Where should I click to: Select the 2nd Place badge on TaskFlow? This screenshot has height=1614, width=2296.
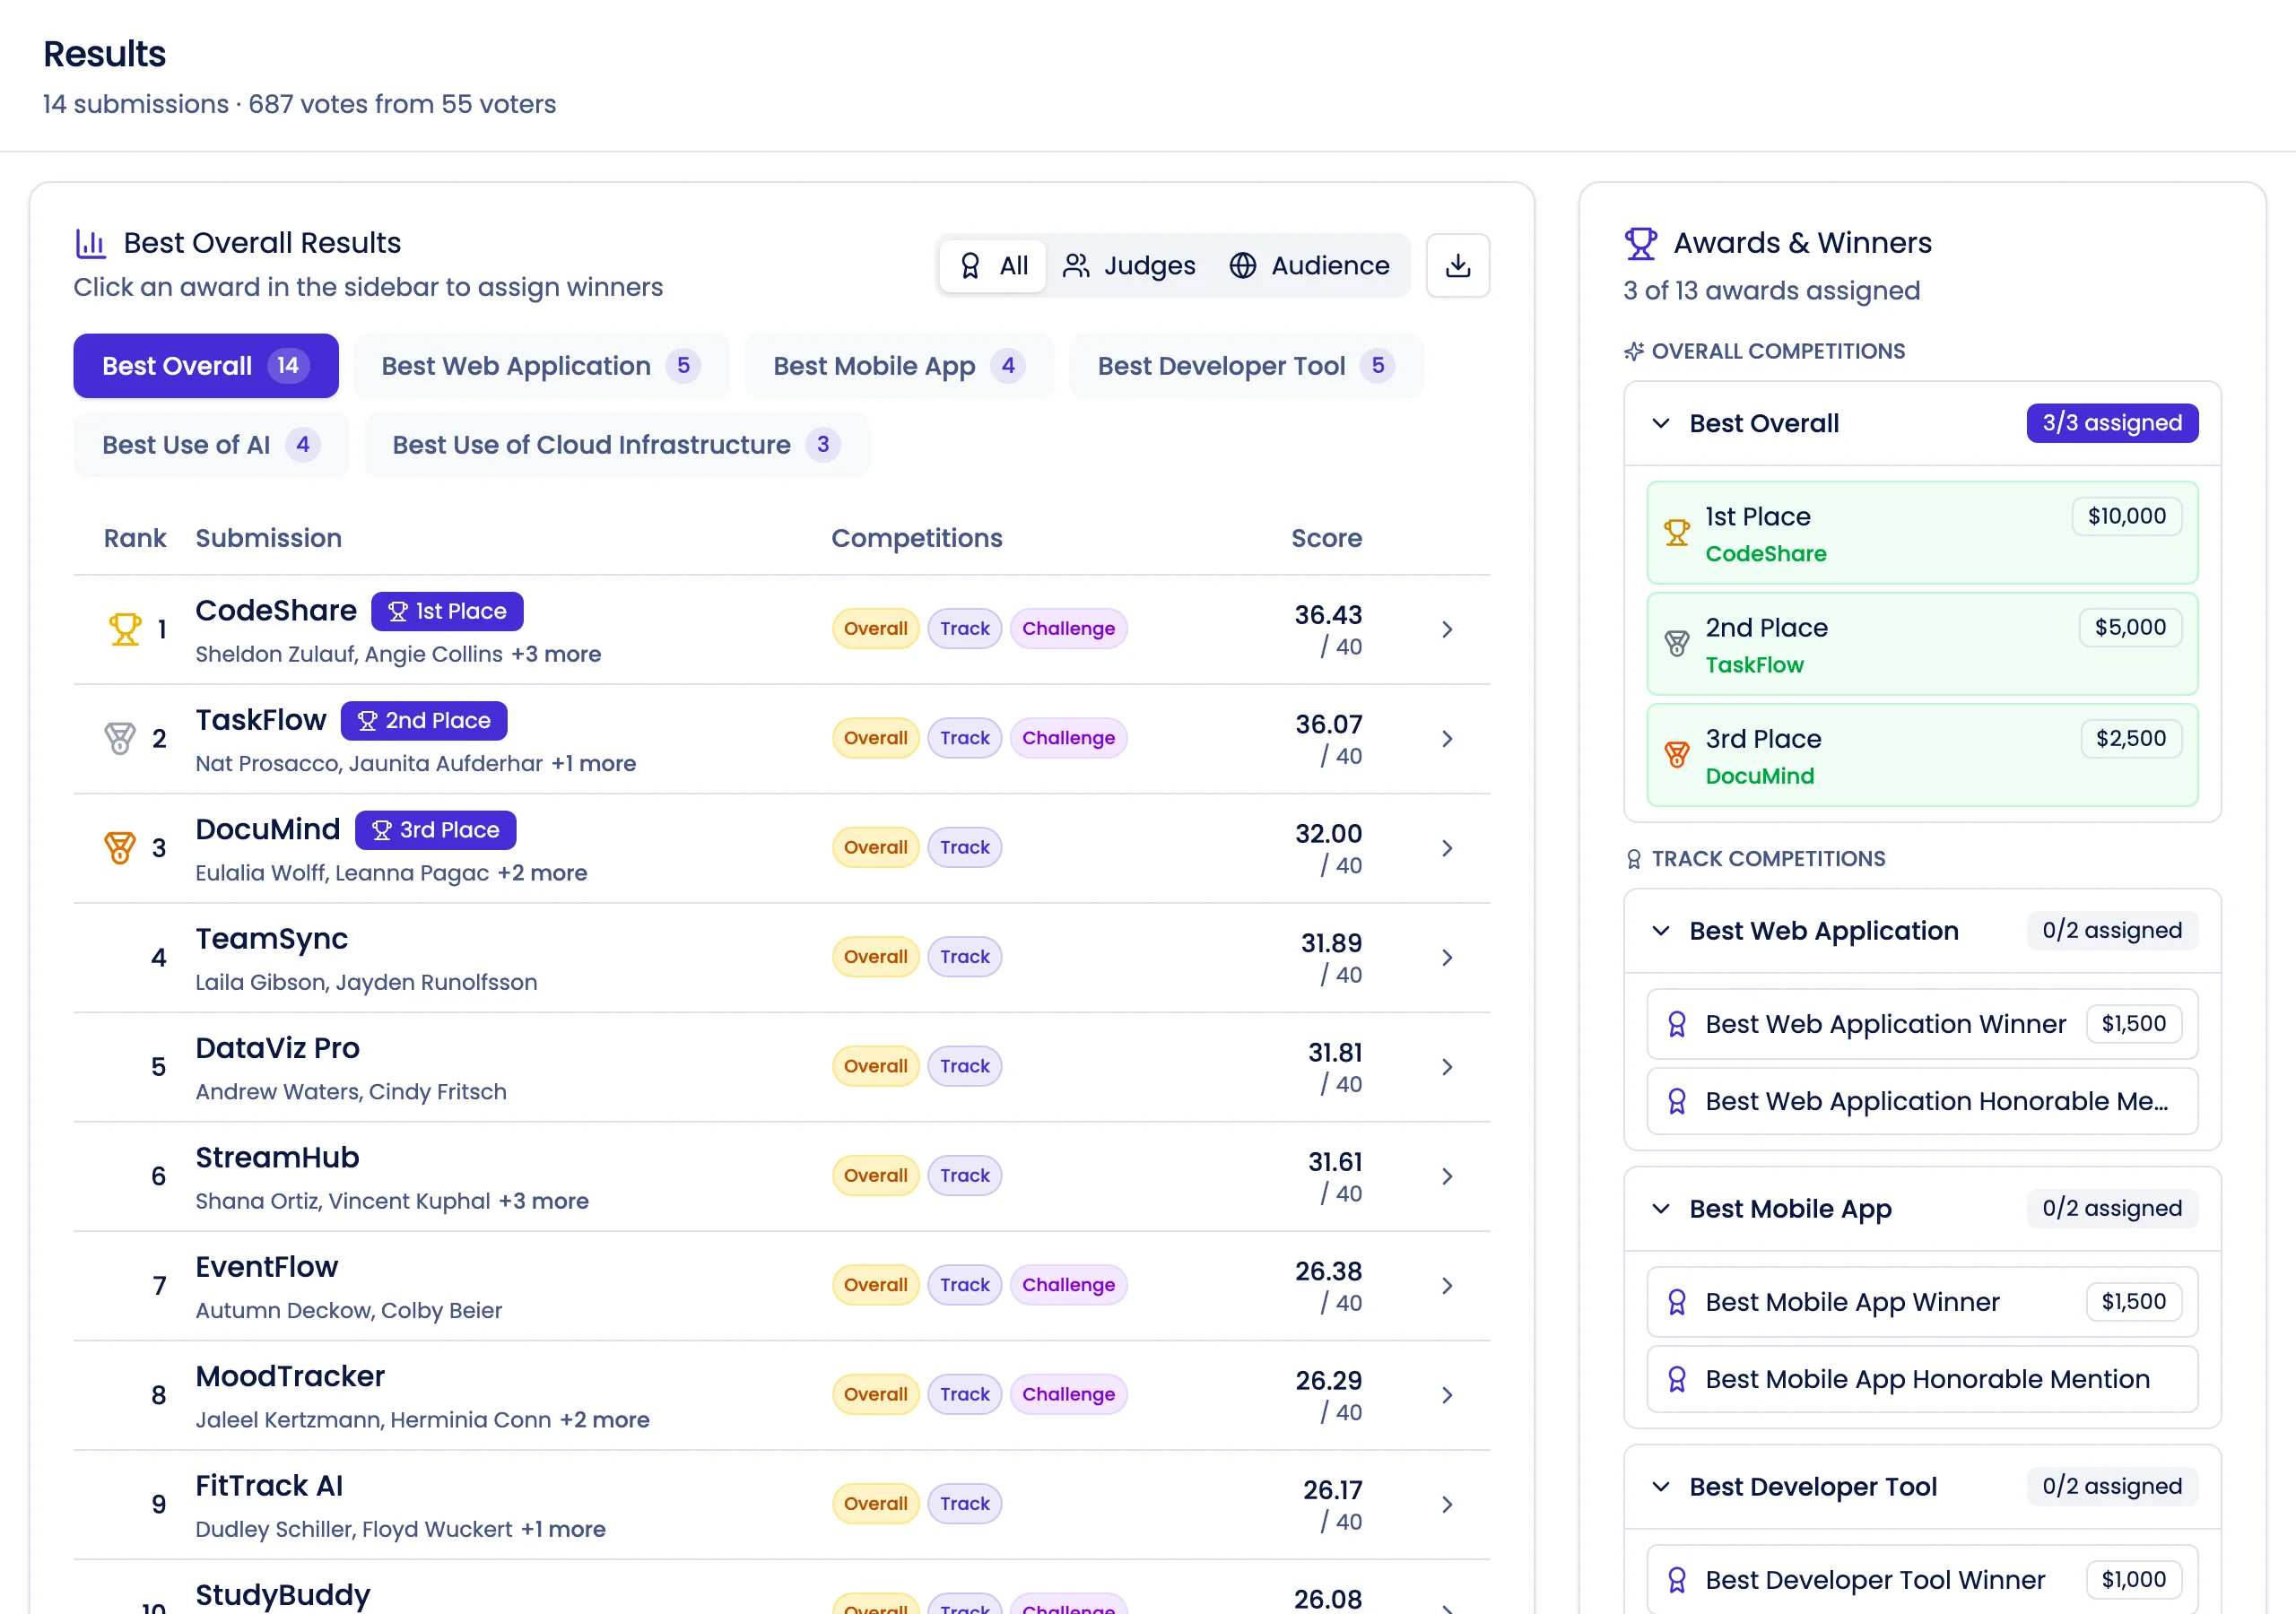tap(424, 720)
